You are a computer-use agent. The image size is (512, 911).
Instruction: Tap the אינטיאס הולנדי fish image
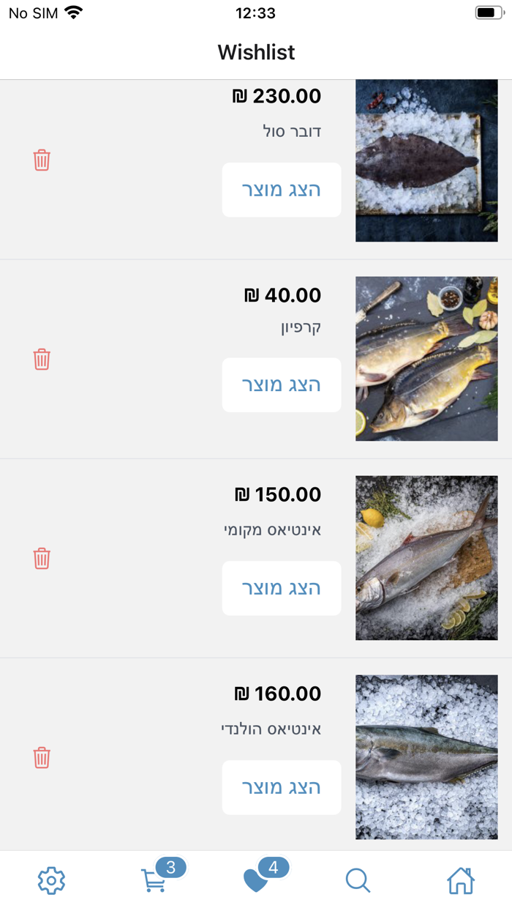click(x=426, y=756)
